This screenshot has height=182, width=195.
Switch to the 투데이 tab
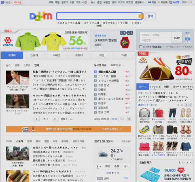coord(12,55)
